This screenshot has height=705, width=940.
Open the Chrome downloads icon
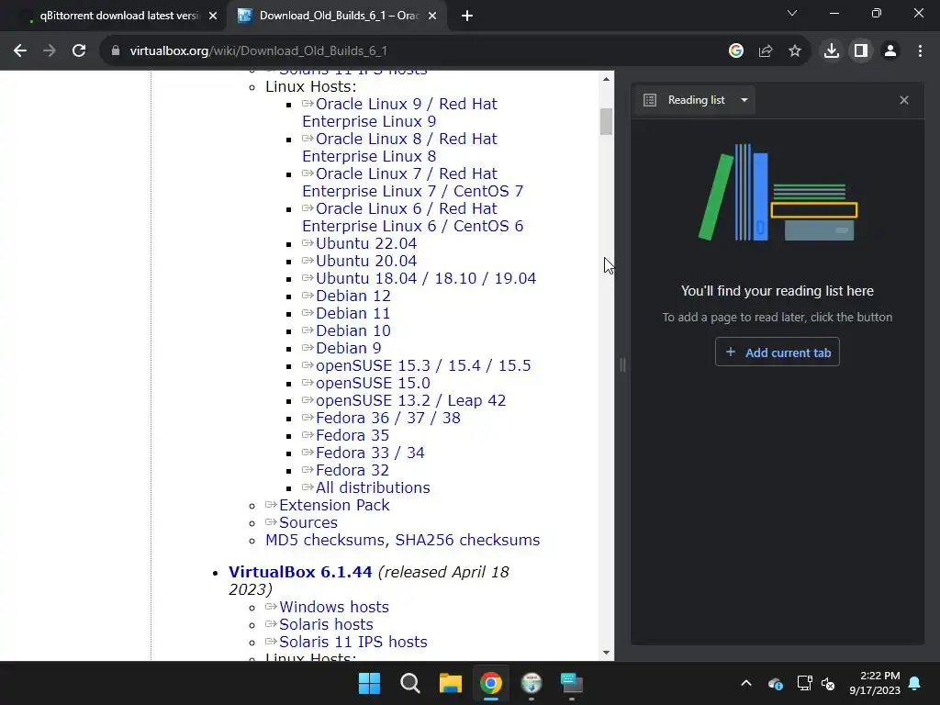832,51
